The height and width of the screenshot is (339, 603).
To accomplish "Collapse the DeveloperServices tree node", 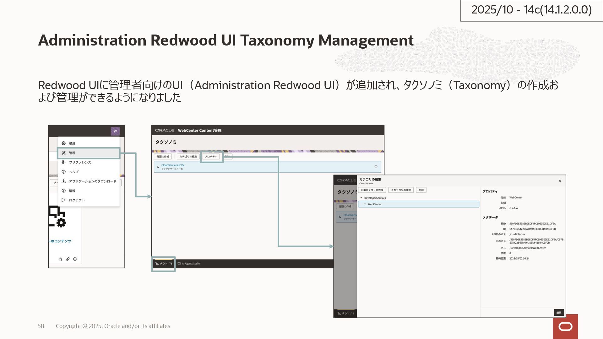I will click(x=361, y=198).
